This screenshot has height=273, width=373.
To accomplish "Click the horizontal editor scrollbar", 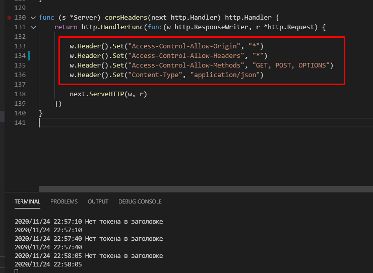I will click(206, 189).
